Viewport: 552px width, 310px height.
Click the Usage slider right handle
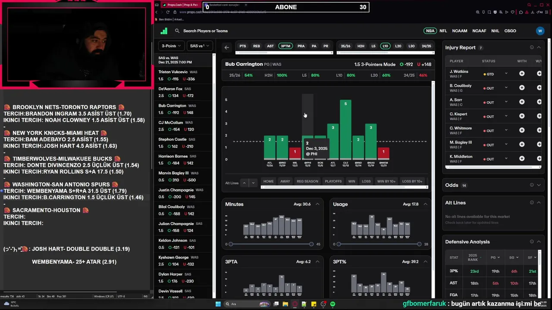(419, 244)
